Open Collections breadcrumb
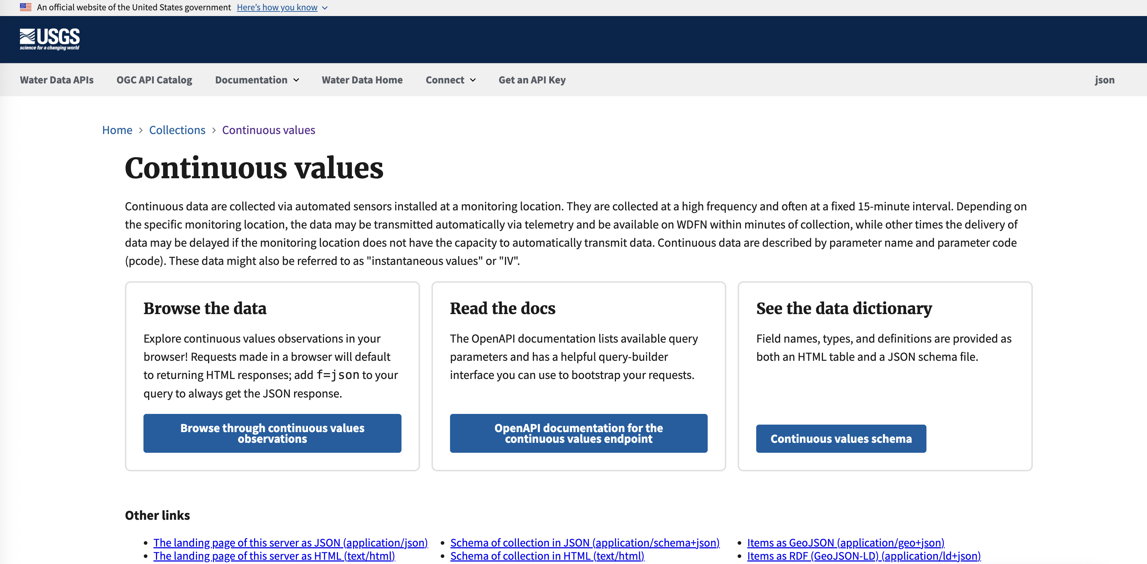Viewport: 1147px width, 564px height. [x=177, y=130]
